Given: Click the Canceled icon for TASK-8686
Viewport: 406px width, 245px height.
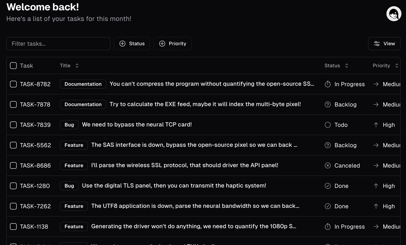Looking at the screenshot, I should click(x=328, y=166).
